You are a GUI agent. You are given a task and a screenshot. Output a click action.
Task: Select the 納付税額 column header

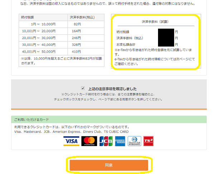coord(43,17)
